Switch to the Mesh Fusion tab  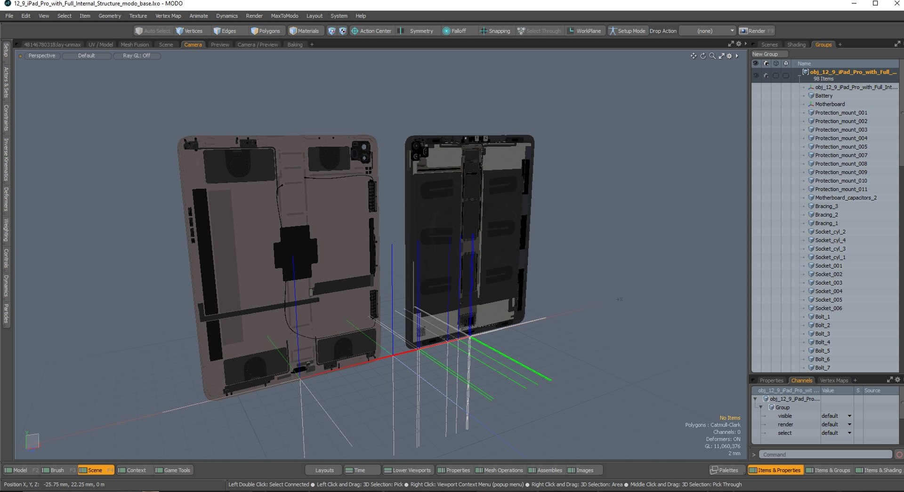pos(135,45)
